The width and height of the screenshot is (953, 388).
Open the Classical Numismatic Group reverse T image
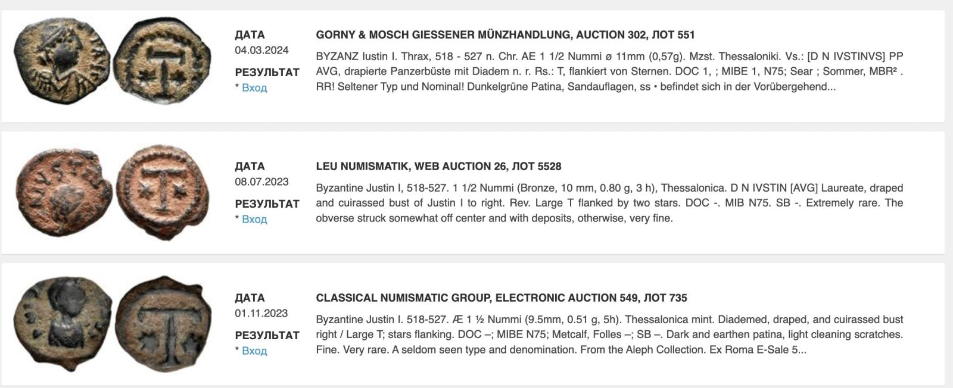(x=163, y=323)
